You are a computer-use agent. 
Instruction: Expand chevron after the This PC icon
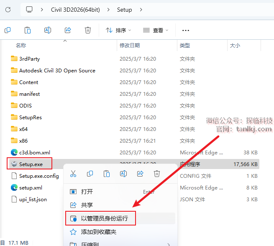click(x=42, y=10)
